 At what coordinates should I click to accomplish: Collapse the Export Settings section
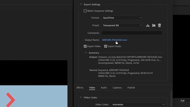pos(81,4)
